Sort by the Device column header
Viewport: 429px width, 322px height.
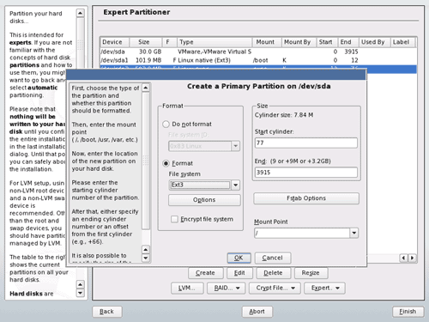[x=115, y=42]
